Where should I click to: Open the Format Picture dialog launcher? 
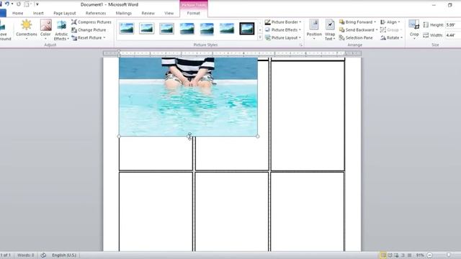pos(301,45)
